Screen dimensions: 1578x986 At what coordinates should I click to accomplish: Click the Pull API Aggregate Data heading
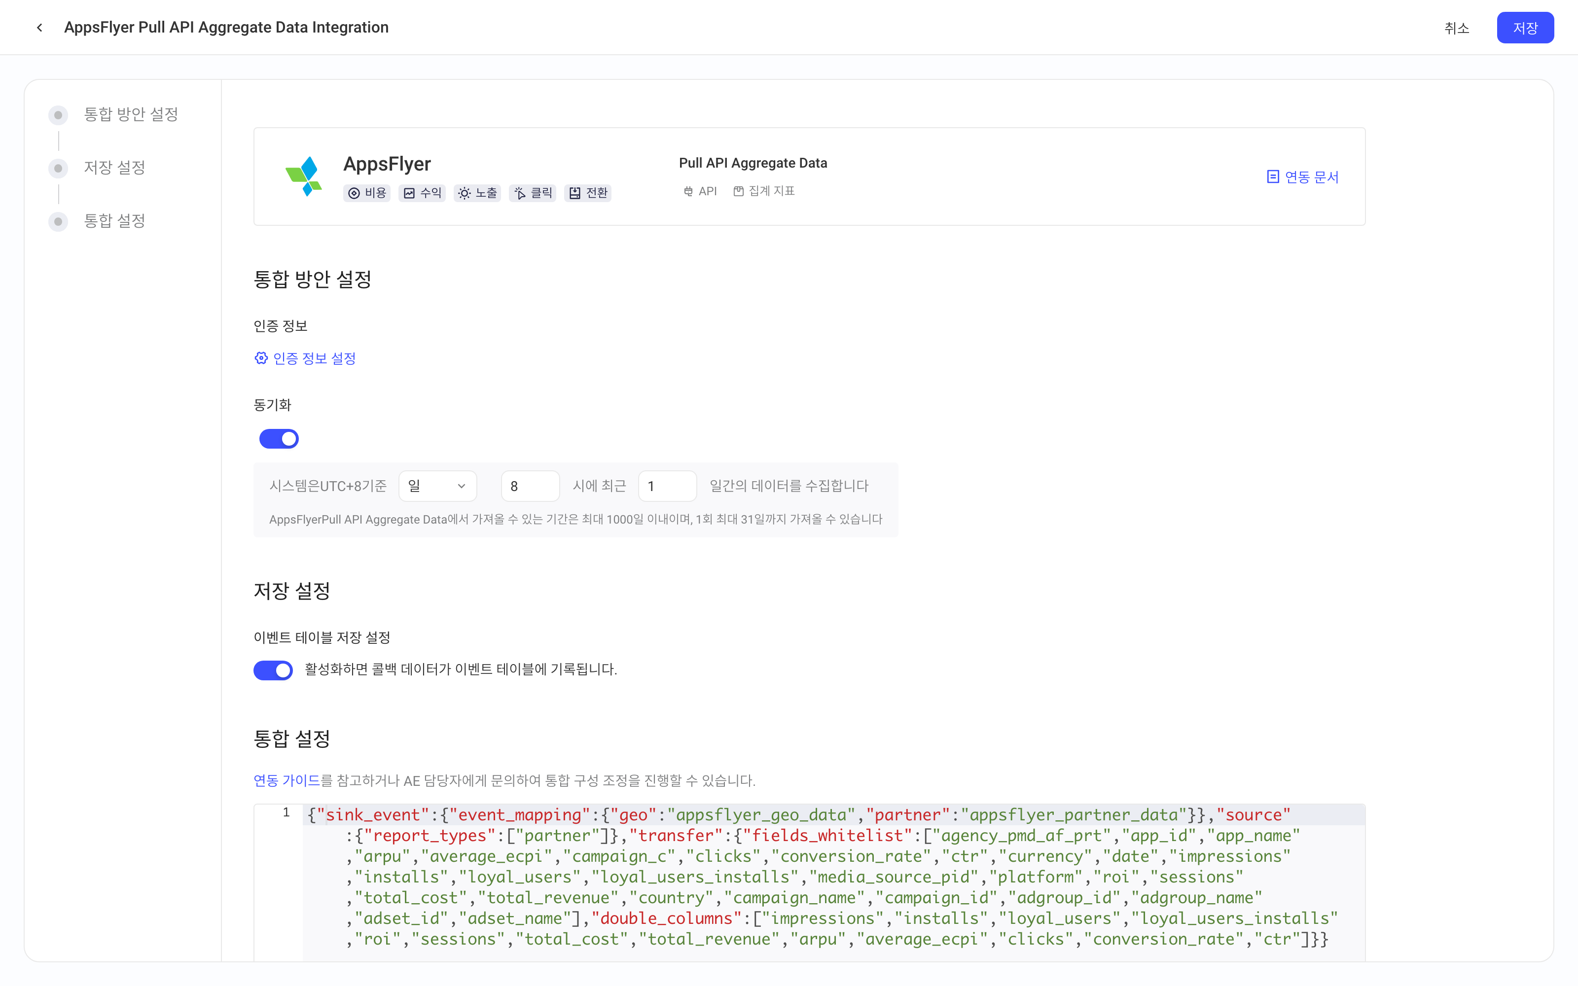pyautogui.click(x=753, y=163)
